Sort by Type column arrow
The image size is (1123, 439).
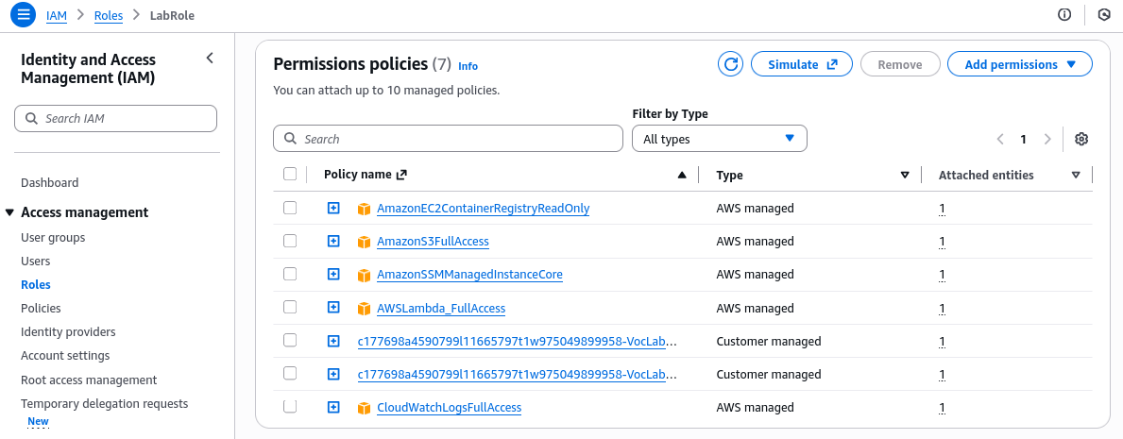[905, 175]
